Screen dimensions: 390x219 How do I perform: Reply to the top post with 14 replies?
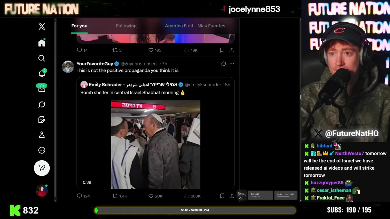tap(82, 50)
